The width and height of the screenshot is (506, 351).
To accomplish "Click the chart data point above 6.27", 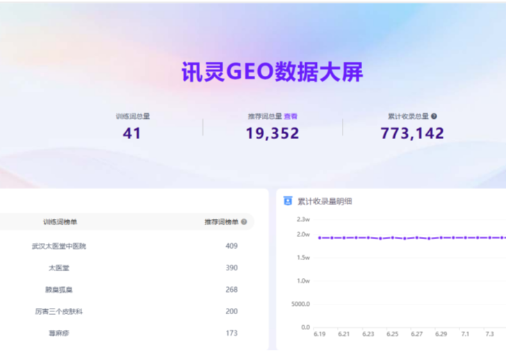I will pos(417,238).
